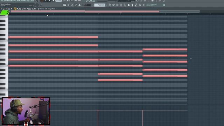Click bar 5 on the timeline ruler
The height and width of the screenshot is (126, 224).
point(98,14)
